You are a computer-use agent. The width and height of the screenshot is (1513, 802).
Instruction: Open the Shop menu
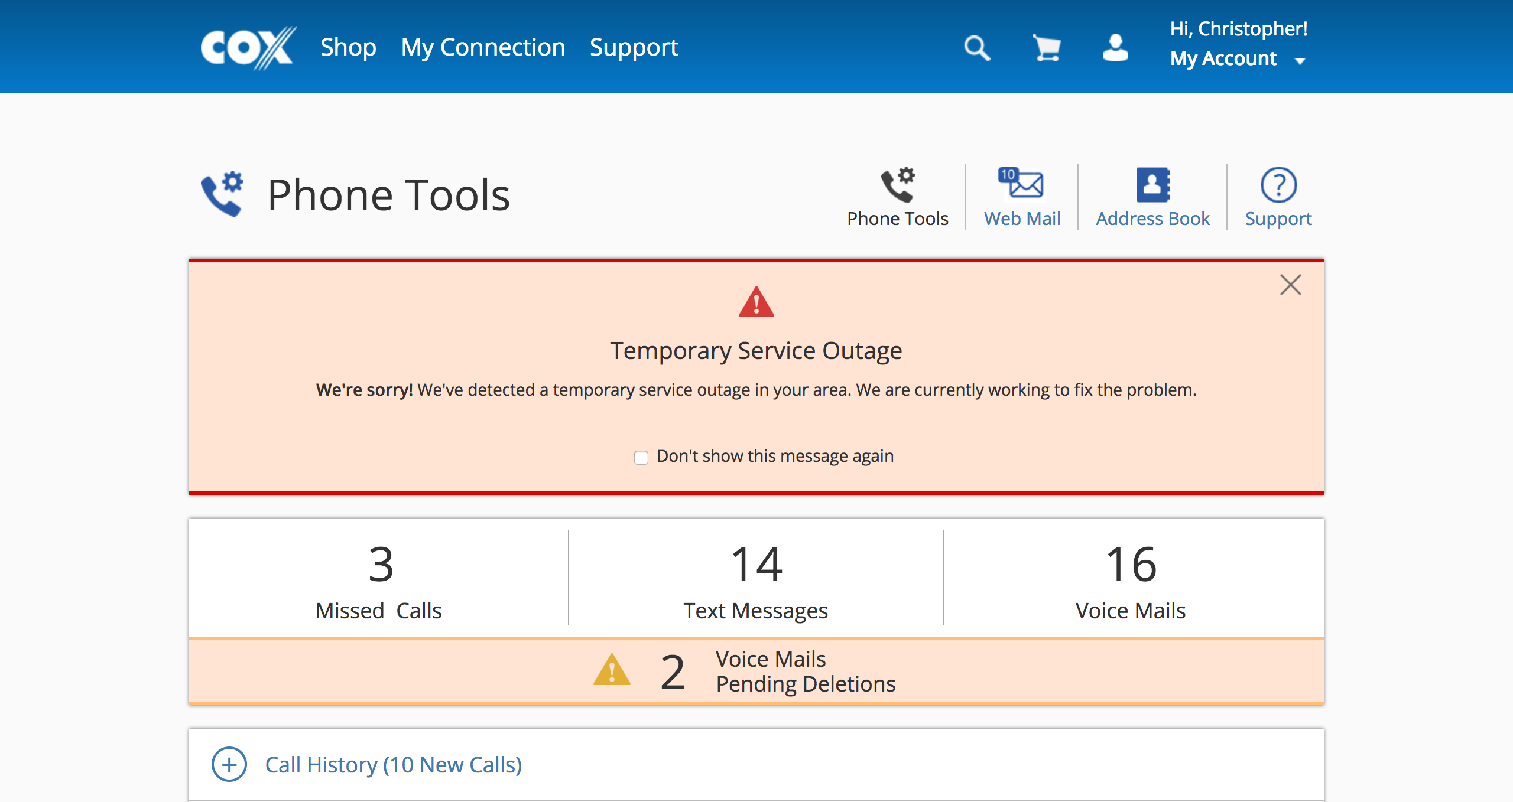pyautogui.click(x=348, y=47)
